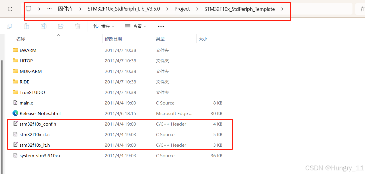Screen dimensions: 365x174
Task: Select the TrueSTUDIO folder icon
Action: (15, 92)
